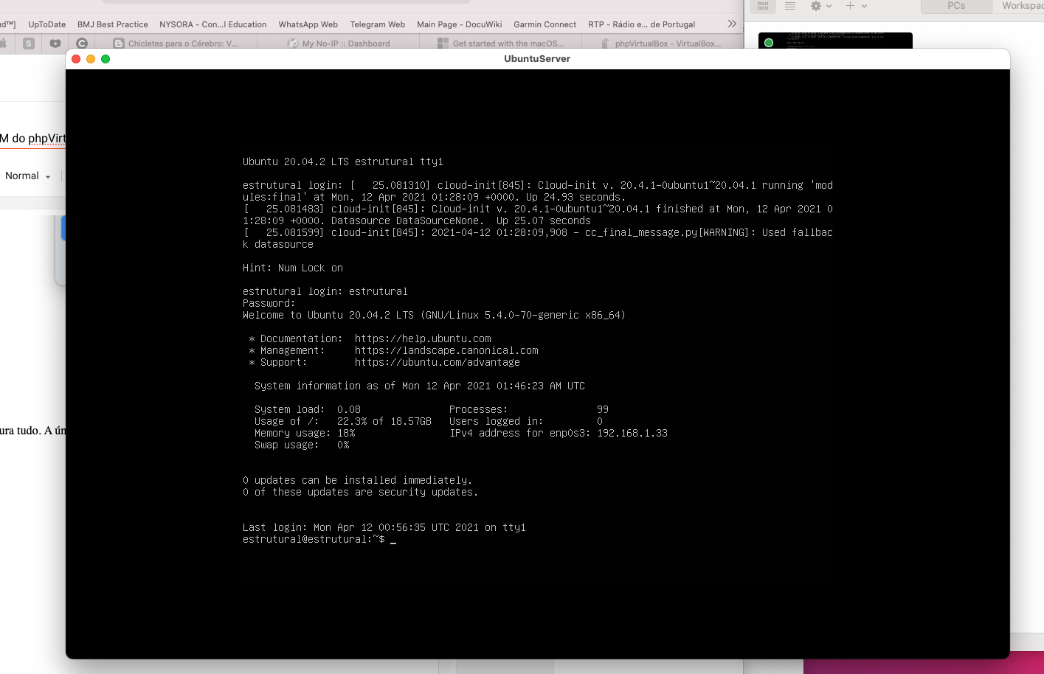This screenshot has height=674, width=1044.
Task: Switch to grid view in the PC list
Action: (763, 6)
